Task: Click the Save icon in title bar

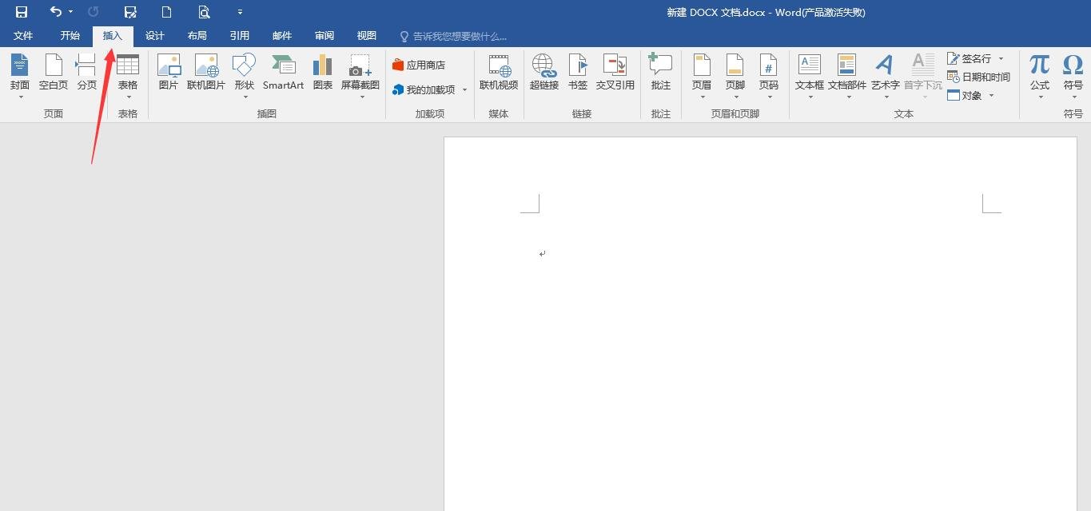Action: point(22,12)
